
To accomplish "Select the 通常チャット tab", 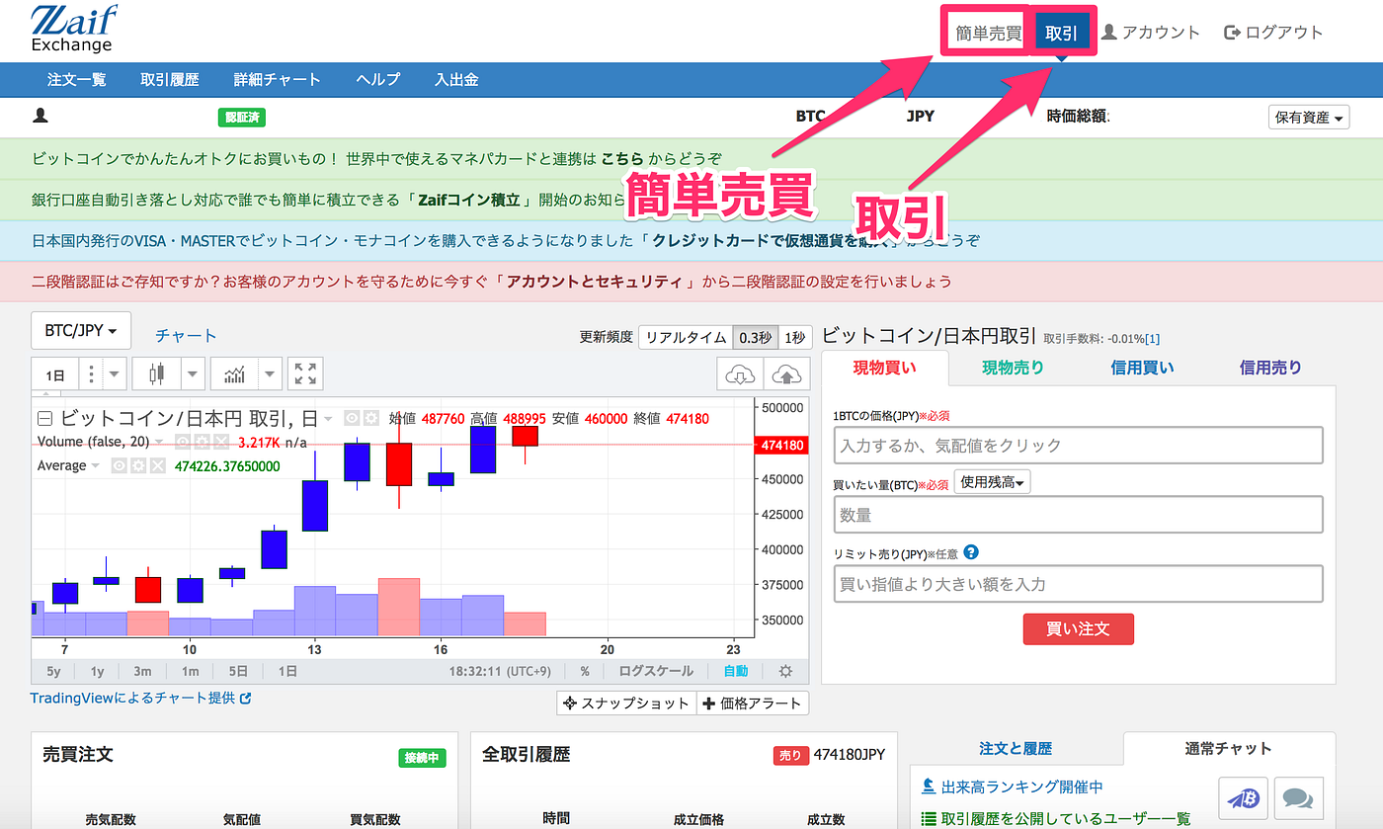I will 1228,749.
